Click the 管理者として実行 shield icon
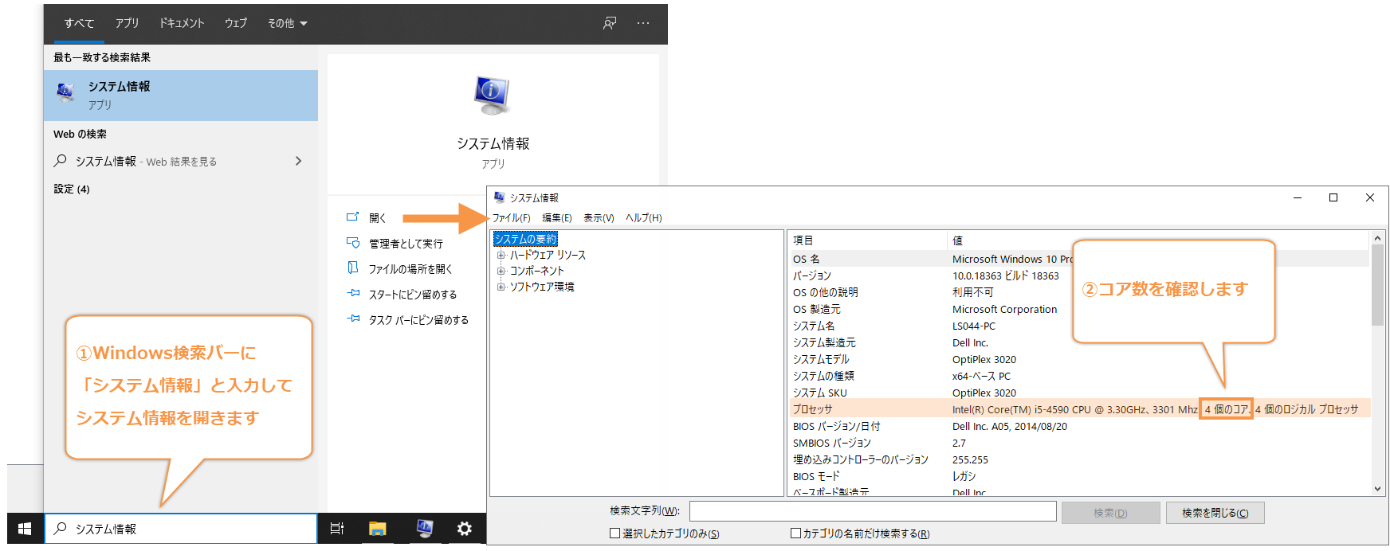Screen dimensions: 1390x551 (x=353, y=242)
